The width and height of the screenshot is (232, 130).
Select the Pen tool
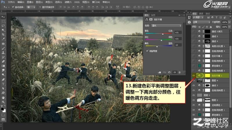click(3, 80)
